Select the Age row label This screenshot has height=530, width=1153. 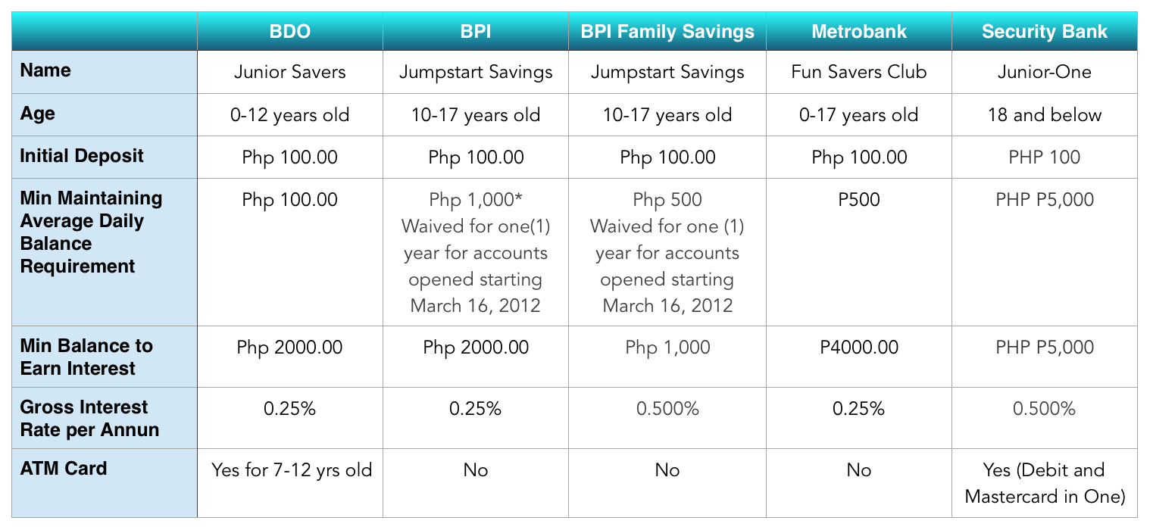pos(38,114)
